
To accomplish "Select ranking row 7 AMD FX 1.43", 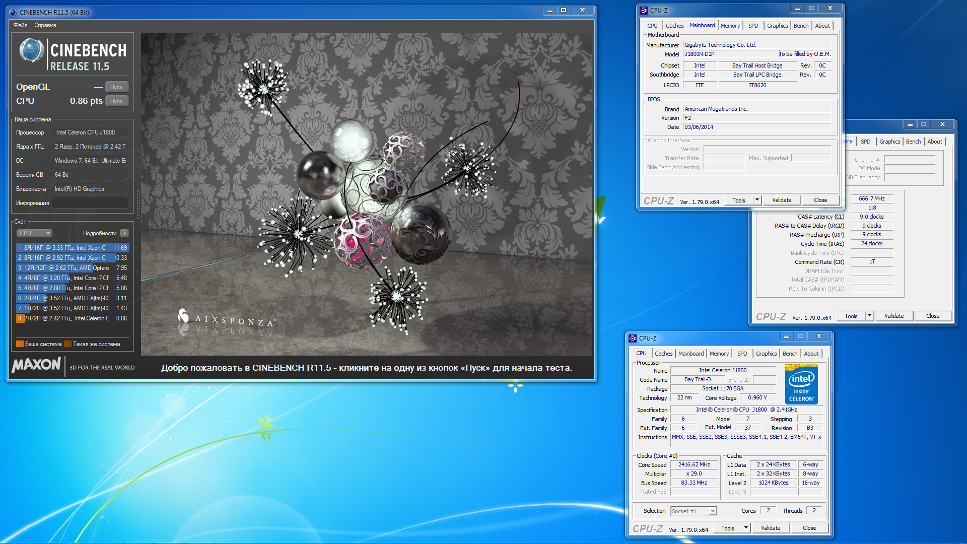I will click(x=73, y=308).
